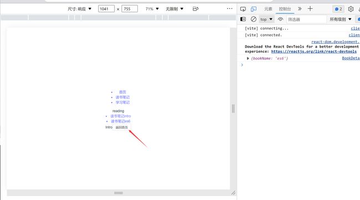Image resolution: width=360 pixels, height=200 pixels.
Task: Click the [vite] connecting... log text
Action: pos(266,28)
